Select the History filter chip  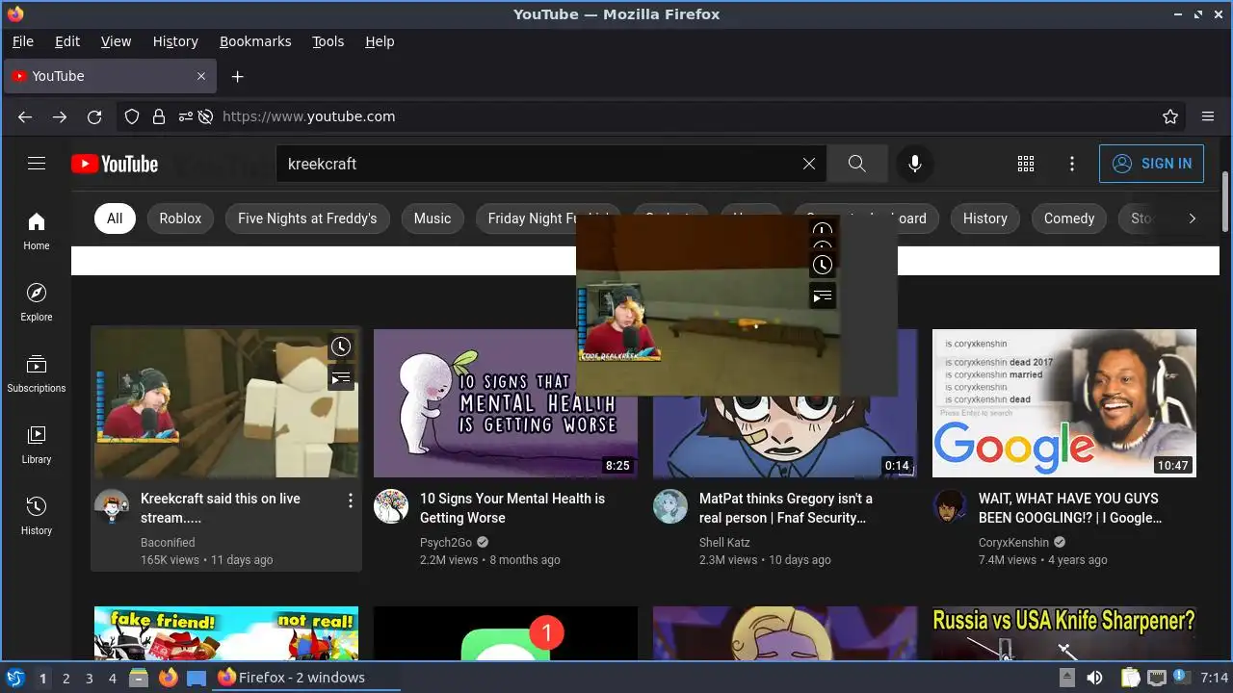click(985, 218)
